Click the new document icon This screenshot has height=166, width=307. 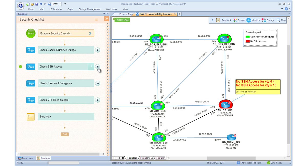28,4
